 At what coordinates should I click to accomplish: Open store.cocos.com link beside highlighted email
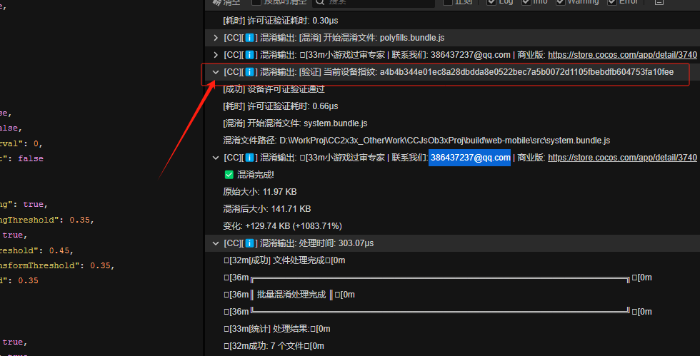pyautogui.click(x=622, y=158)
